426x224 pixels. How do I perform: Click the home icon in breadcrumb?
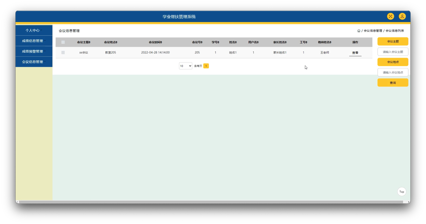pyautogui.click(x=359, y=31)
